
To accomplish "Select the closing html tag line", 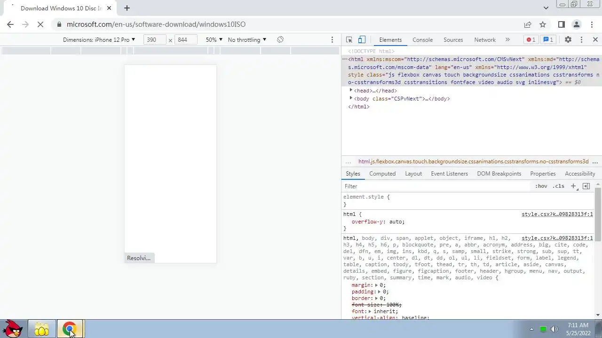I will 359,107.
